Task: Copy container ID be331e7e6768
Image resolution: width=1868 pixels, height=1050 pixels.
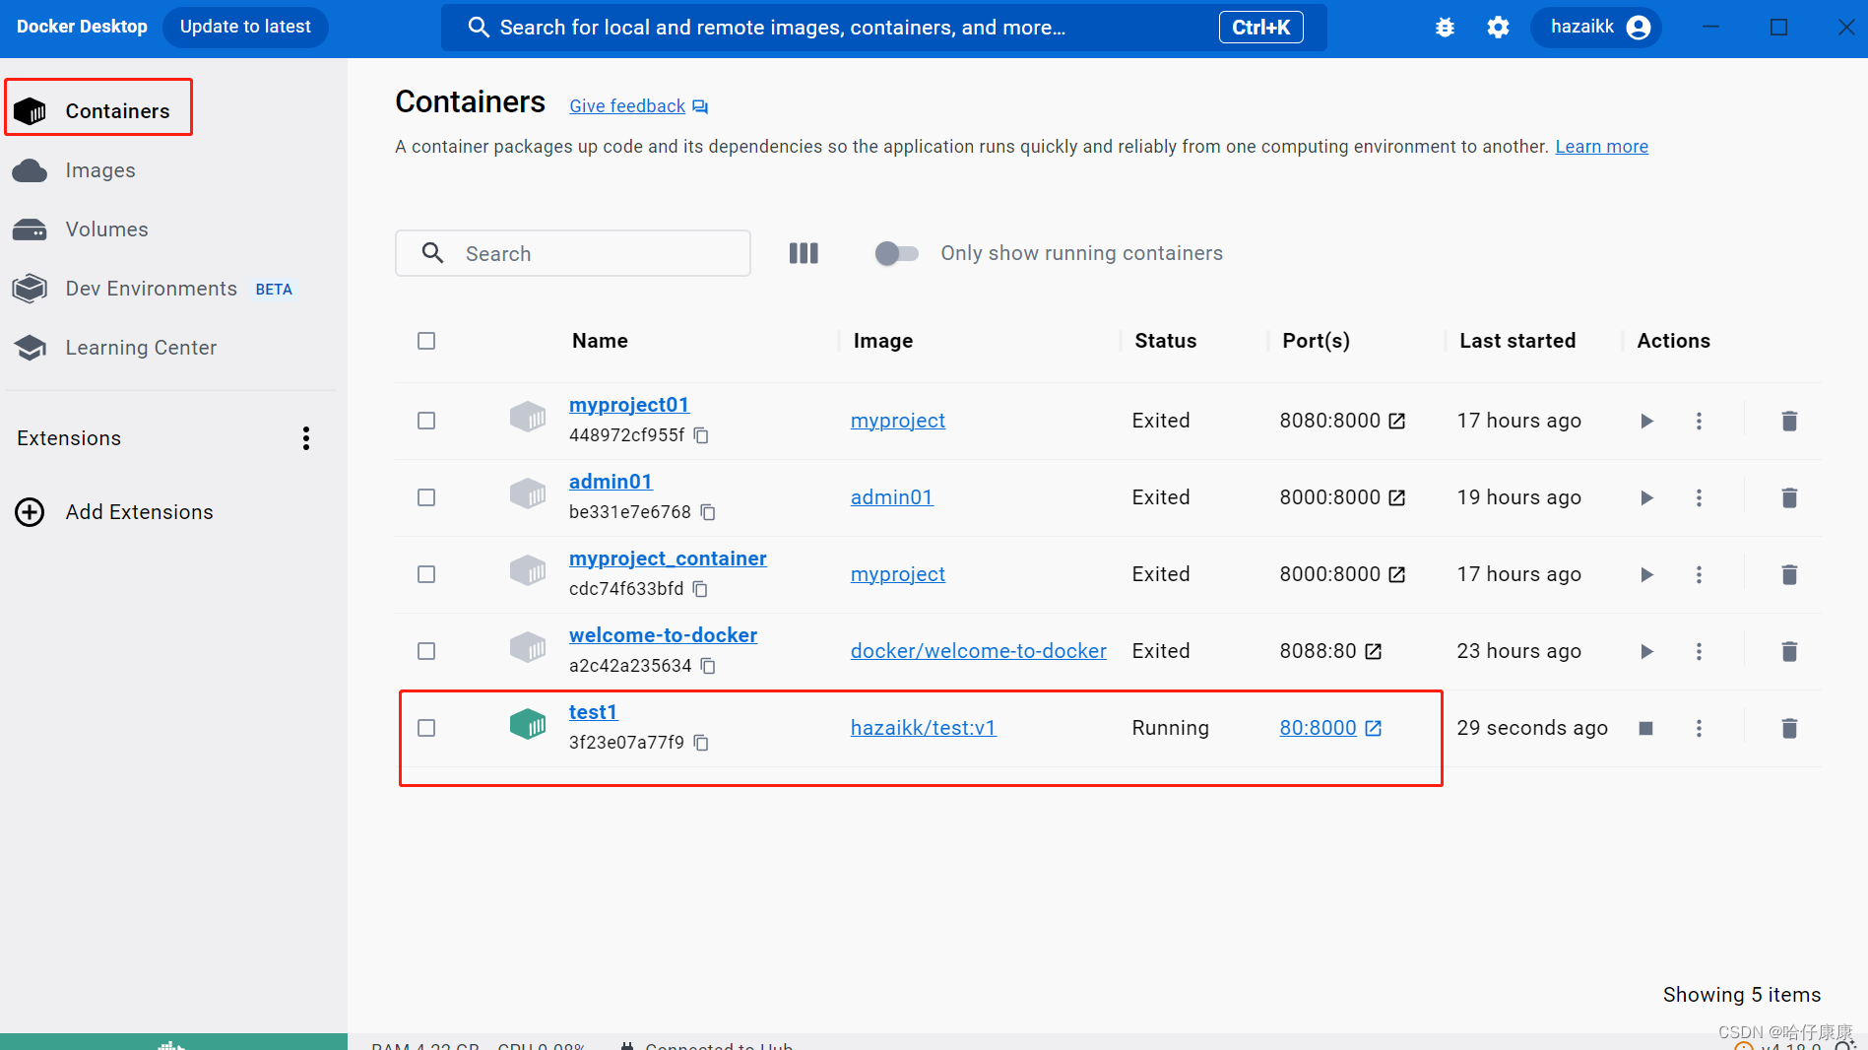Action: [708, 512]
